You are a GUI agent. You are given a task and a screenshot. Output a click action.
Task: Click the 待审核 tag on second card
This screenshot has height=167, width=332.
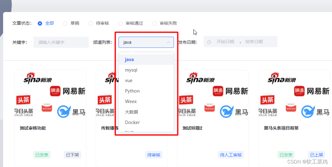[x=154, y=155]
